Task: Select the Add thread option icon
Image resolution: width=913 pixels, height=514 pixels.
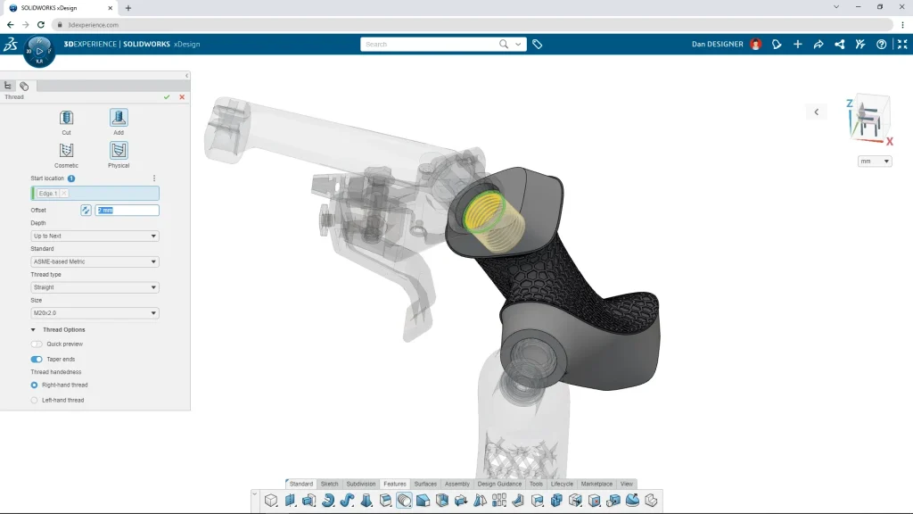Action: pyautogui.click(x=119, y=120)
